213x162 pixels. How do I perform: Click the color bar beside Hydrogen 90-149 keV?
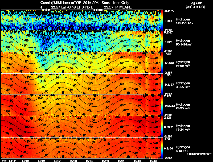click(162, 41)
